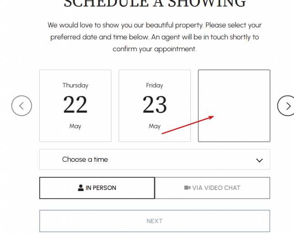Click the number 22 on the date card
294x234 pixels.
click(75, 105)
